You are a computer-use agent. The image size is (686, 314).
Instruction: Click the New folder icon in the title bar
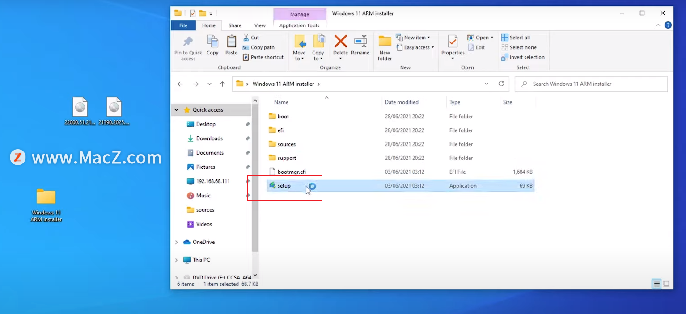tap(203, 13)
